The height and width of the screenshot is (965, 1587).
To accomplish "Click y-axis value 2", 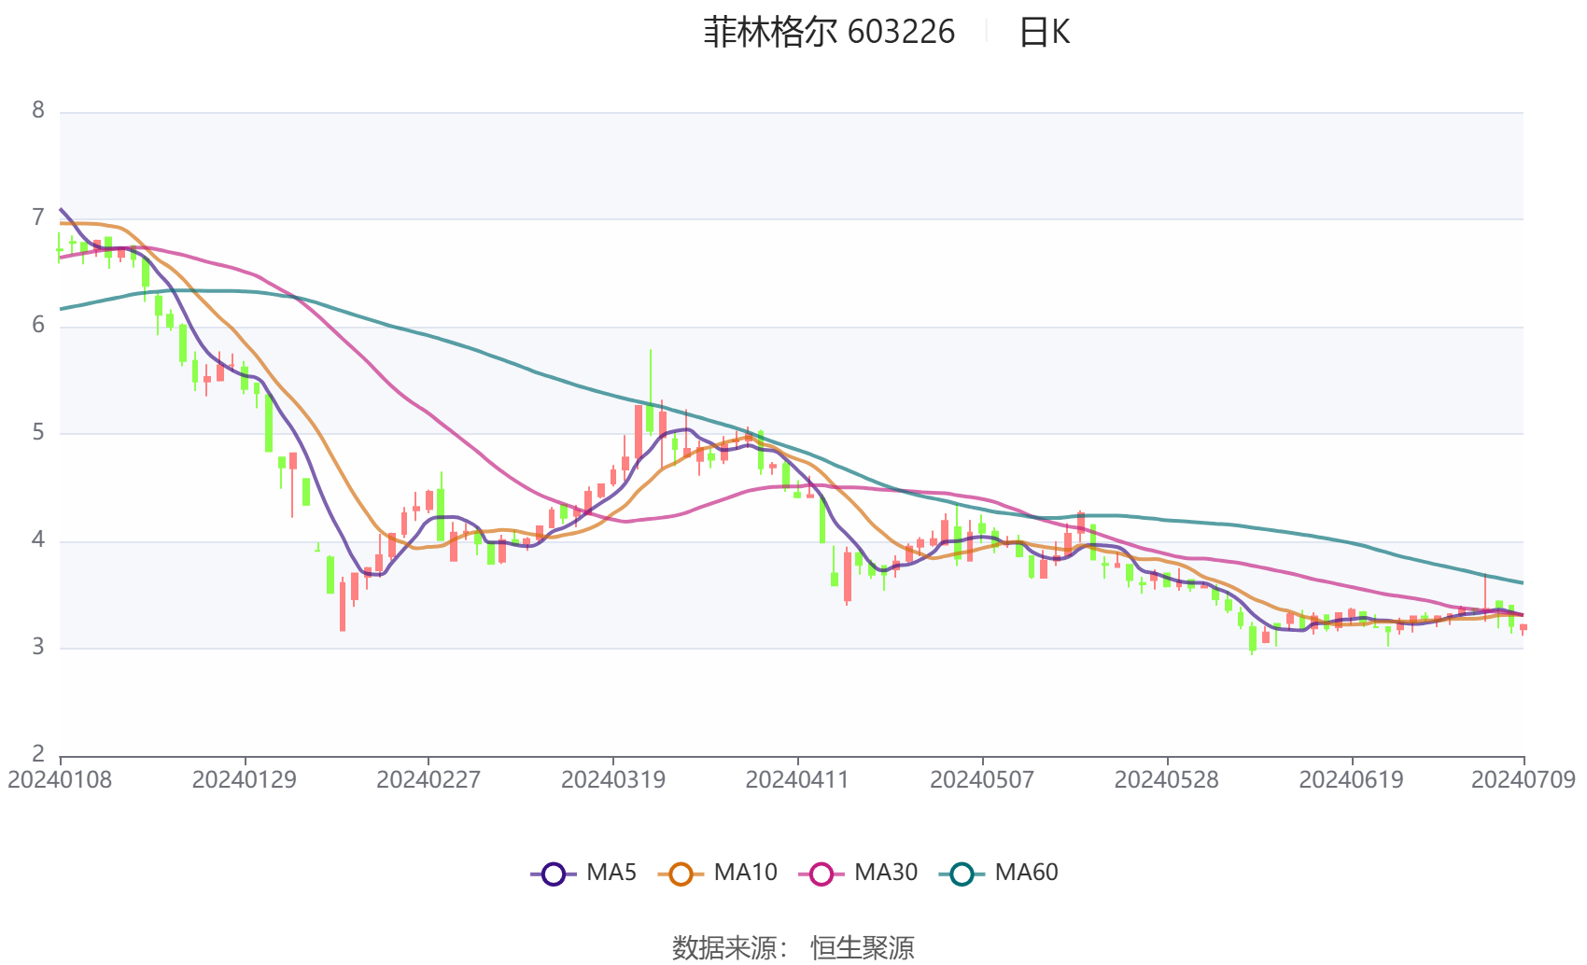I will pos(38,754).
